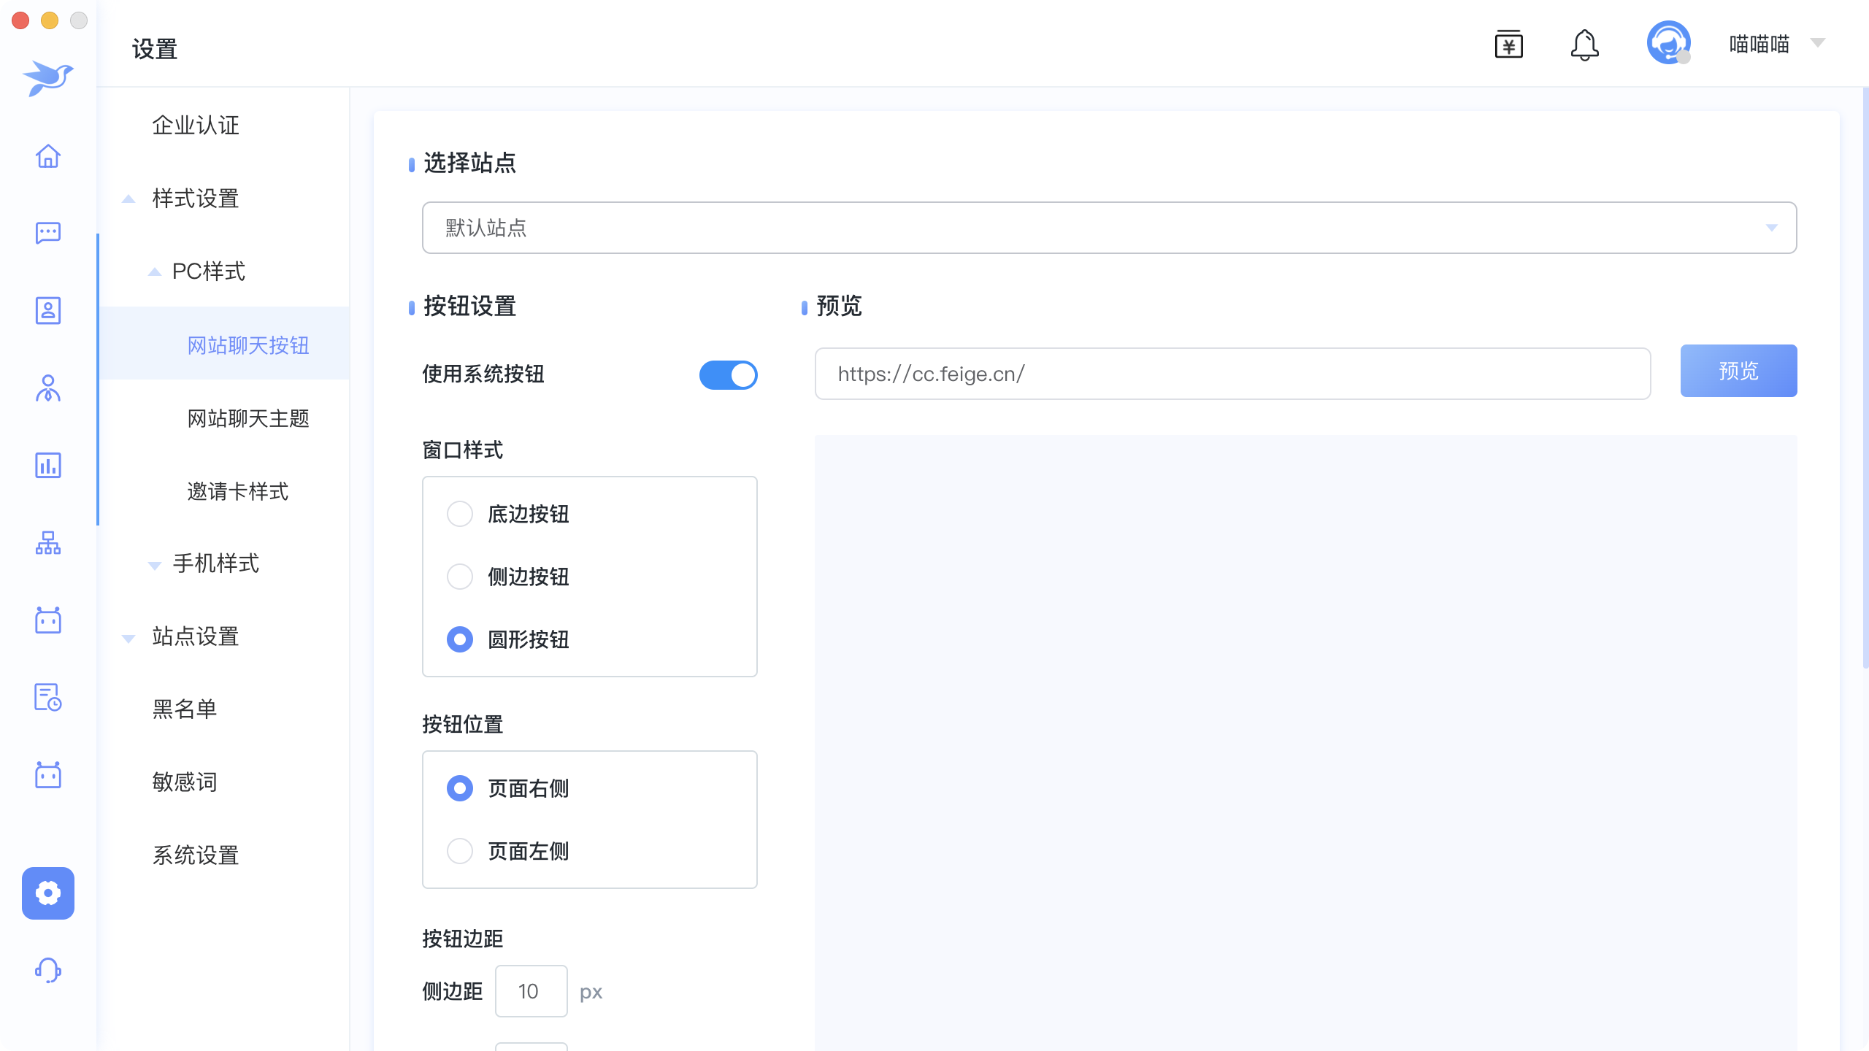Click the preview URL input field

[x=1232, y=374]
